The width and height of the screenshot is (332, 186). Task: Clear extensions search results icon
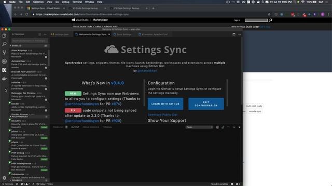pos(40,34)
